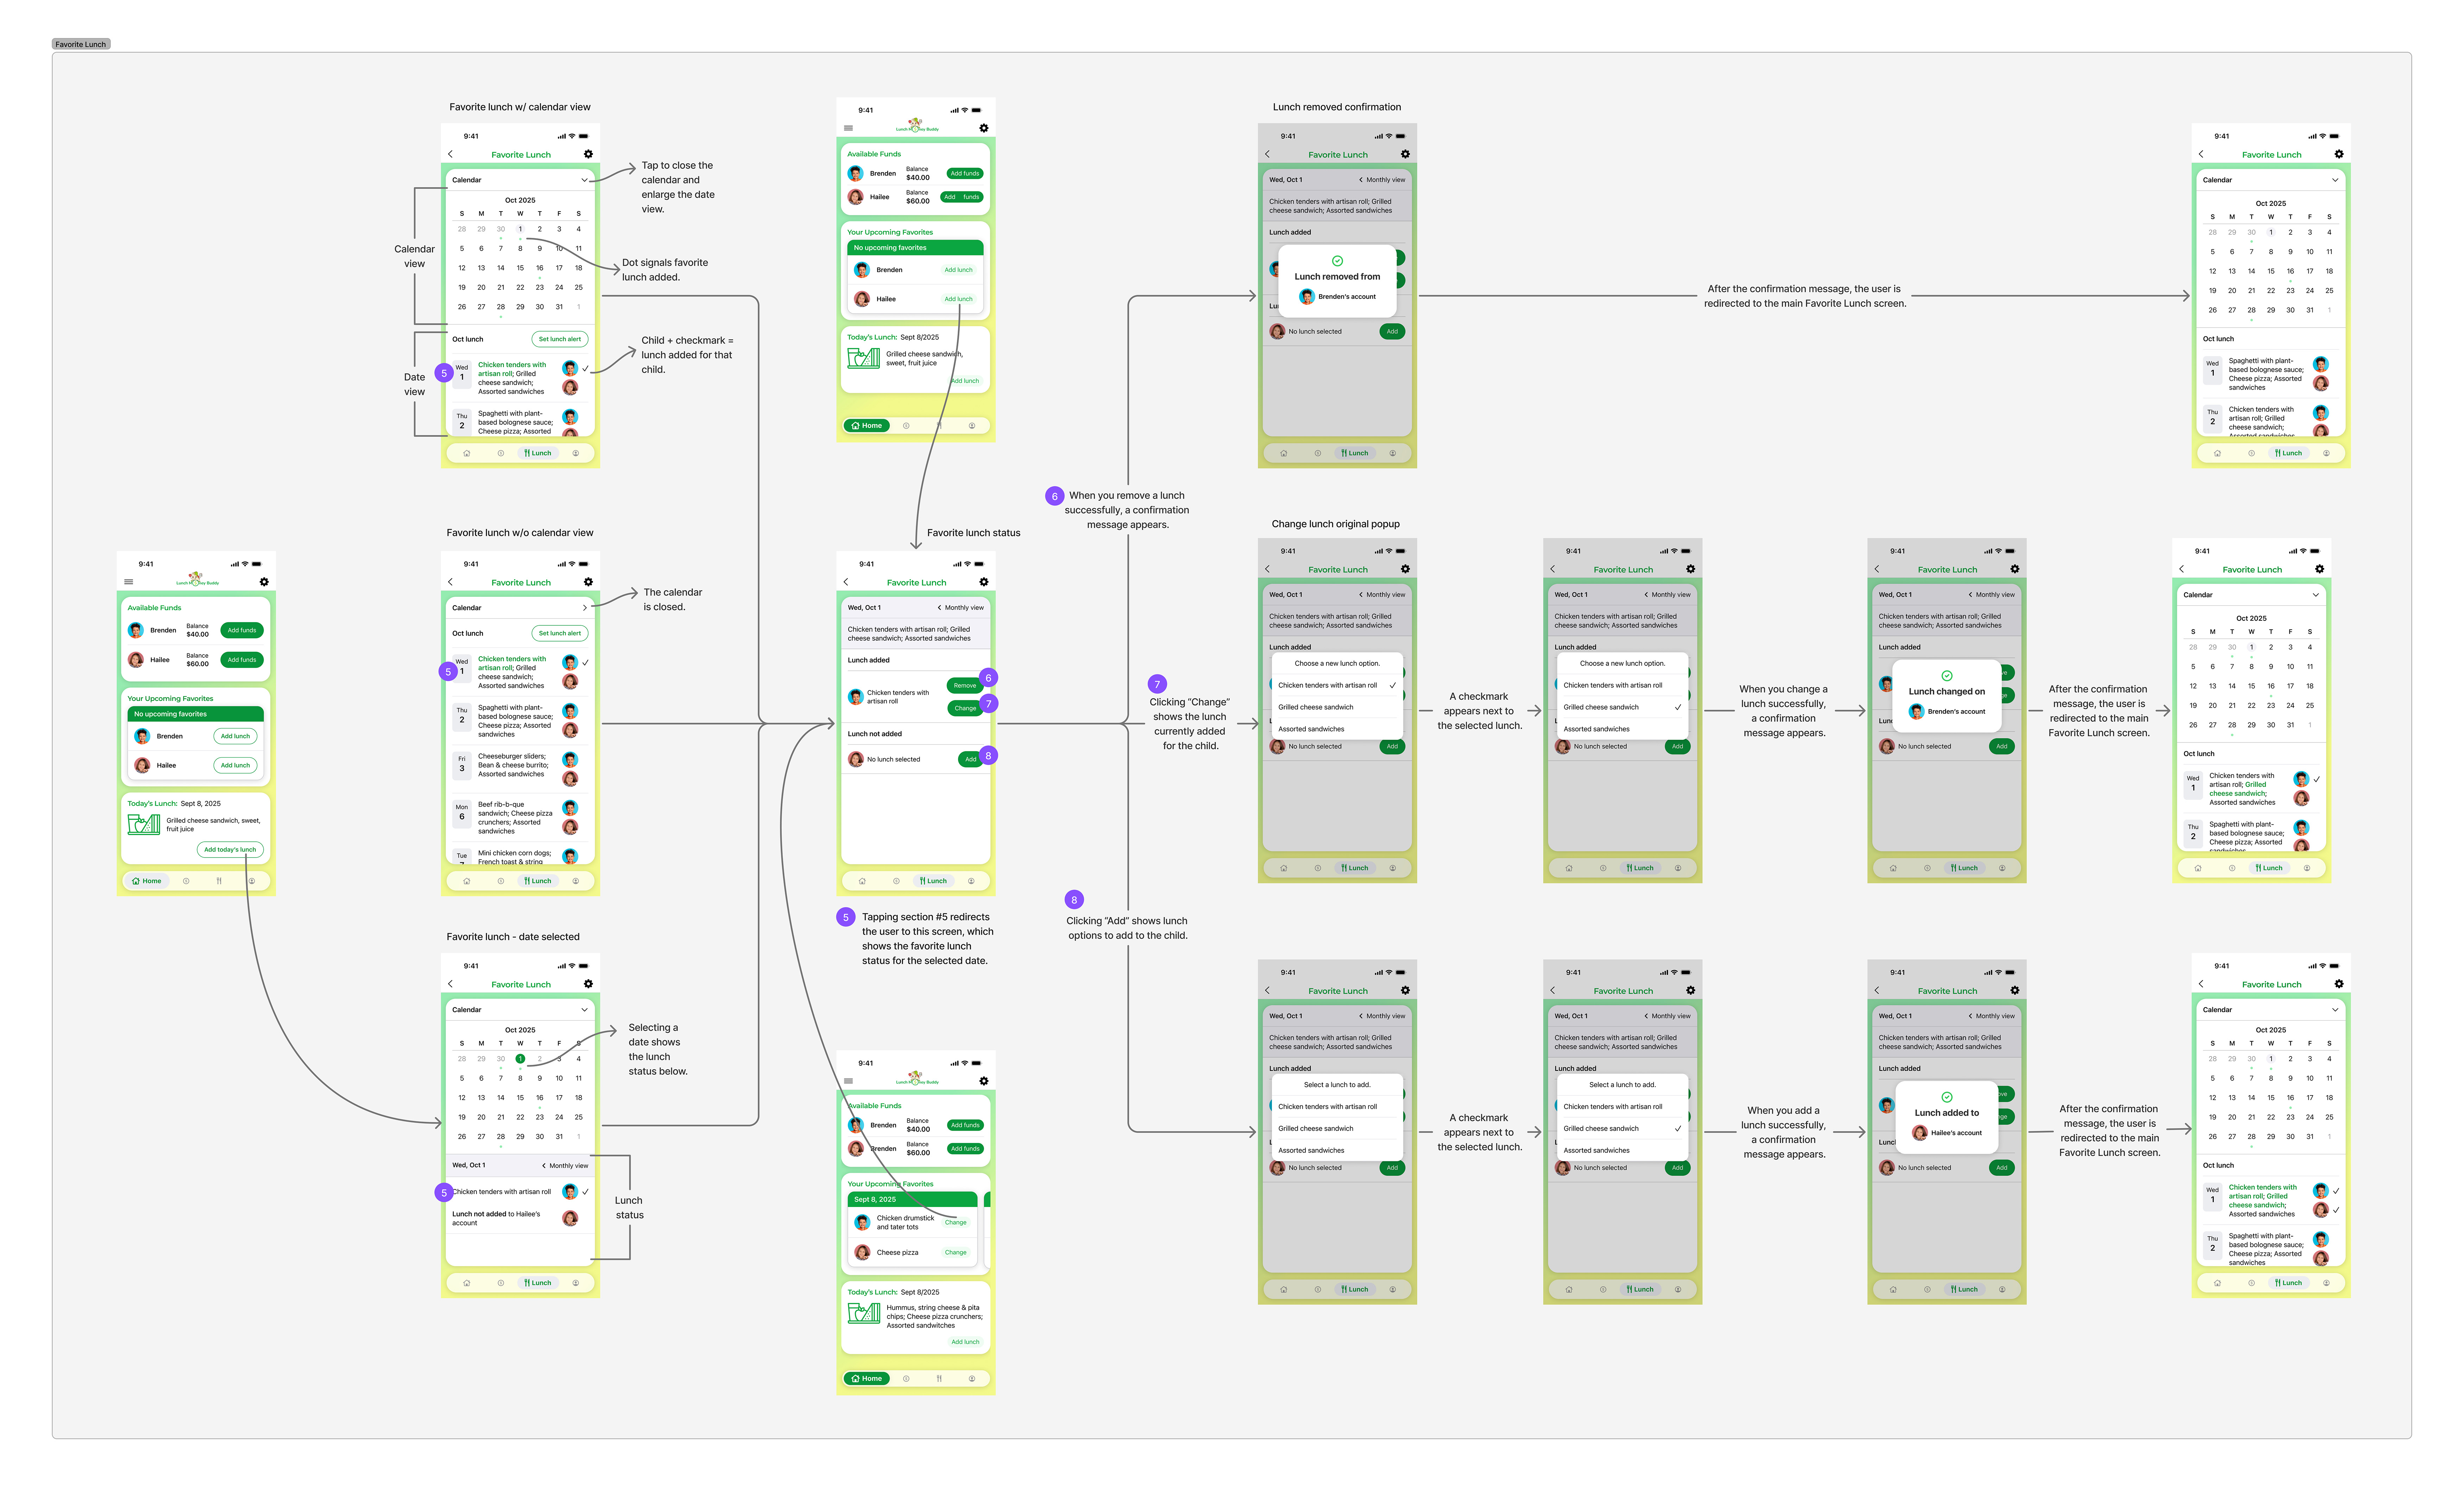Tap gear icon on 'Lunch removed confirmation' screen
2464x1491 pixels.
pyautogui.click(x=1405, y=154)
